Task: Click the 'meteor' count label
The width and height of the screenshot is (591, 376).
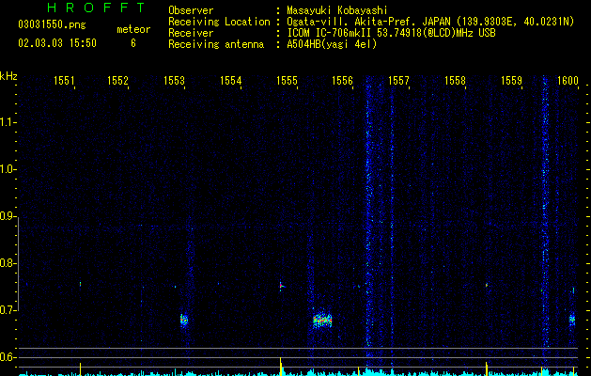Action: [x=133, y=29]
